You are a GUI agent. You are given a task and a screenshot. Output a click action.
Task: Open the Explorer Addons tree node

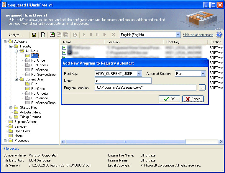[26, 122]
